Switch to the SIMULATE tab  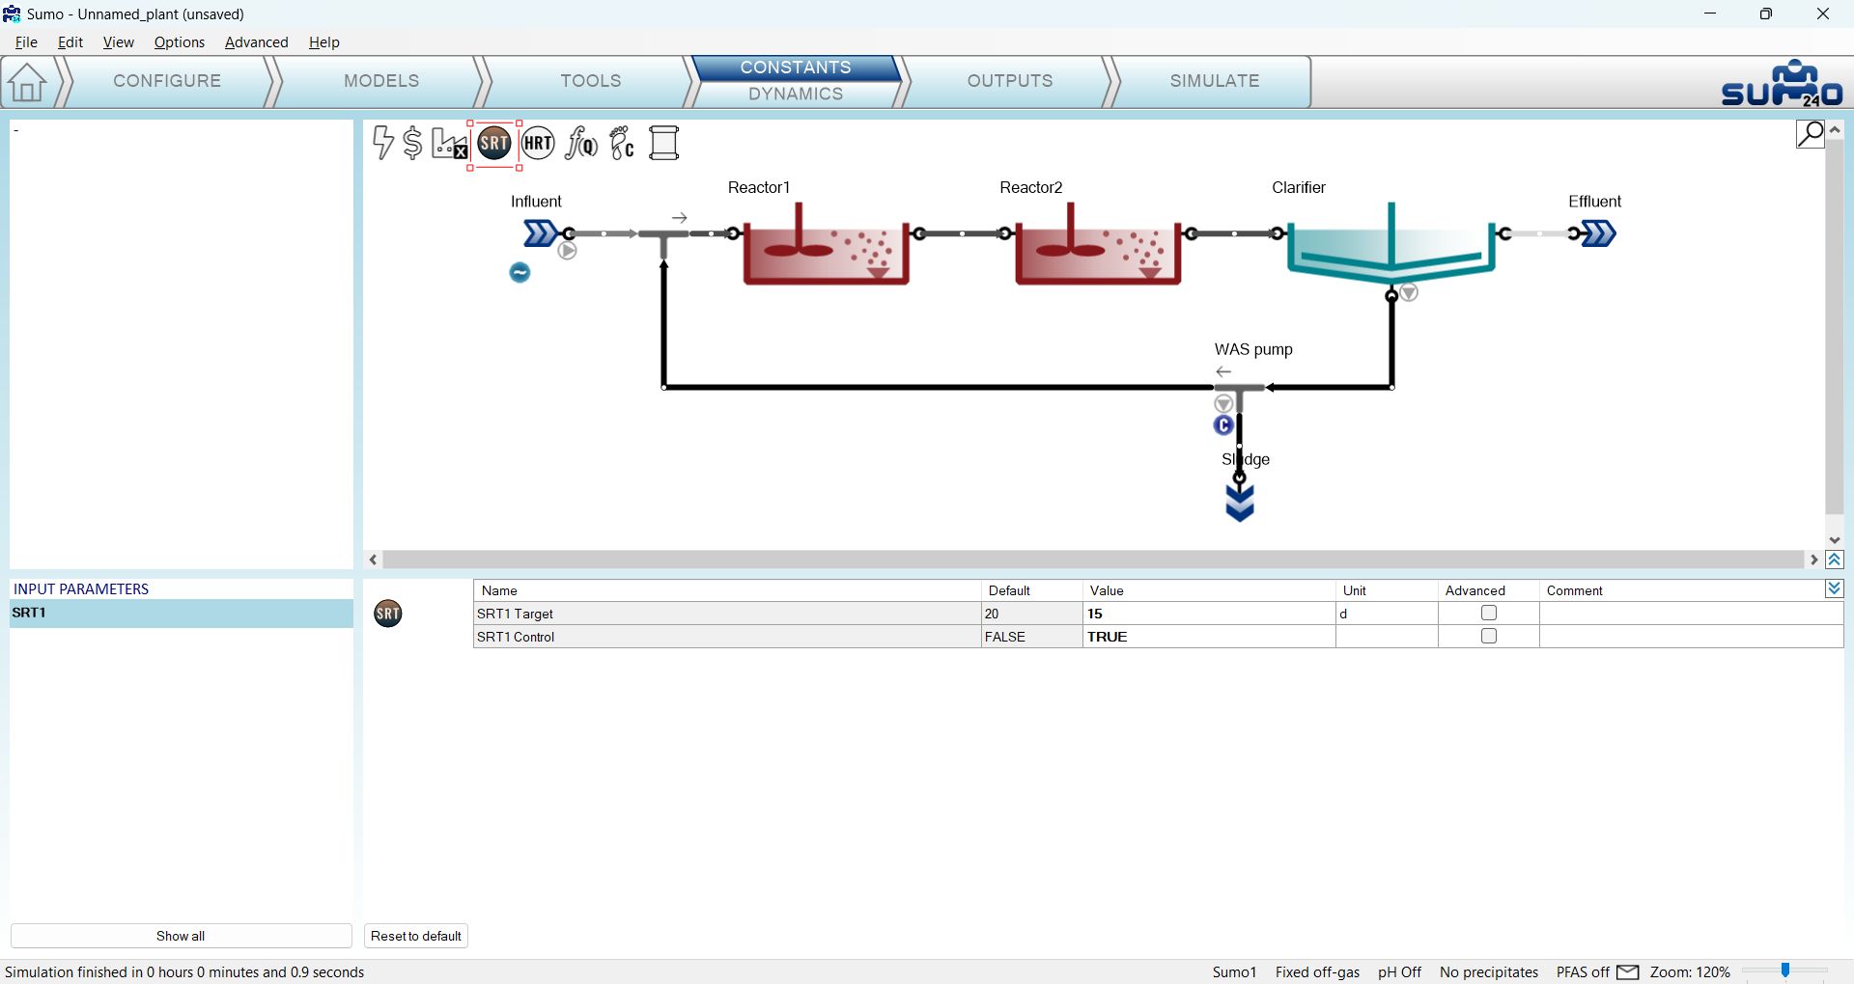click(1214, 81)
